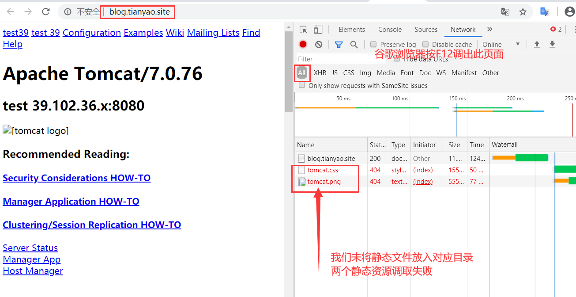Open the Examples link
Viewport: 576px width, 297px height.
143,33
